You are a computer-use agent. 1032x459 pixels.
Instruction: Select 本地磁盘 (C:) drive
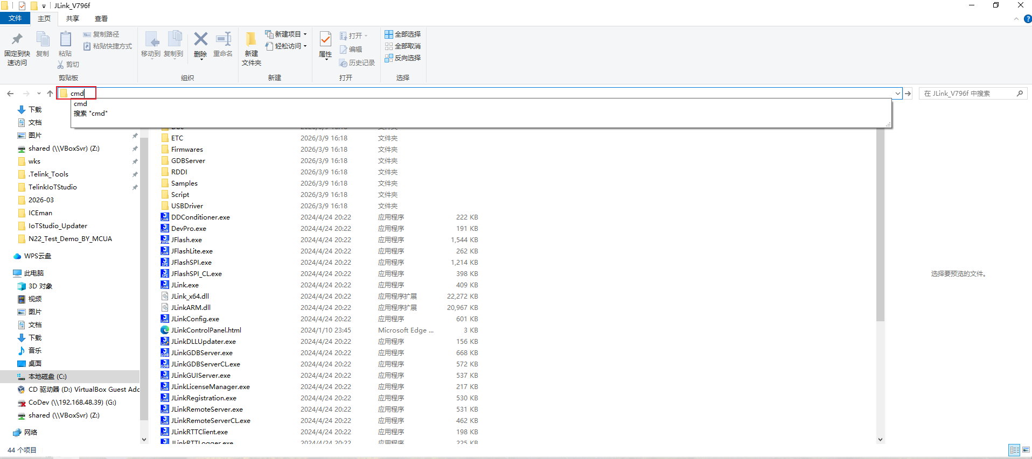pyautogui.click(x=47, y=377)
